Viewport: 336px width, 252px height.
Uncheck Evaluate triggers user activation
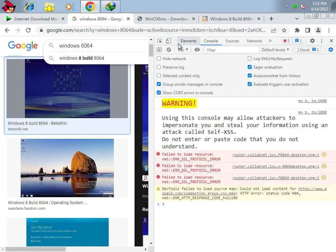(250, 84)
